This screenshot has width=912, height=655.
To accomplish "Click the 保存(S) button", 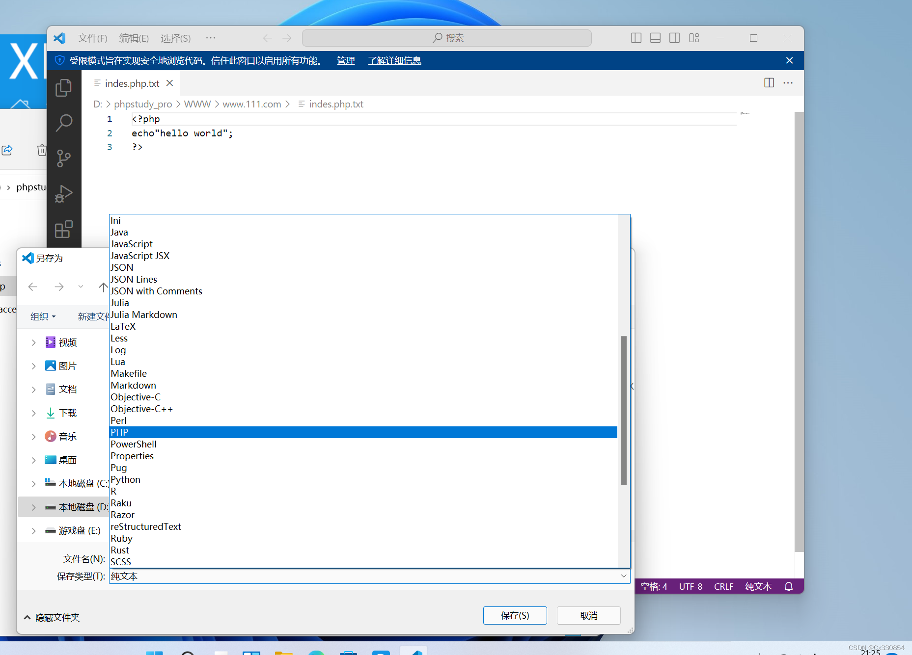I will pyautogui.click(x=515, y=615).
